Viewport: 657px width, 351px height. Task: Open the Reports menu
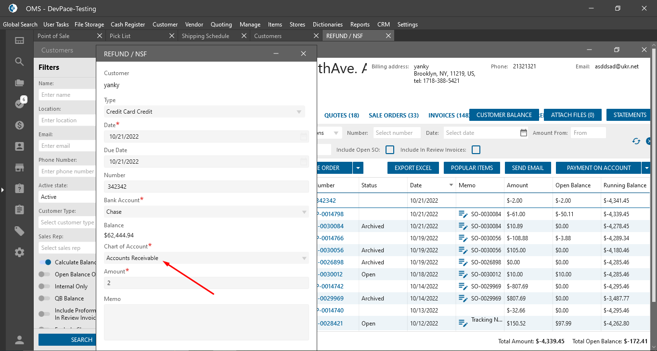(360, 25)
